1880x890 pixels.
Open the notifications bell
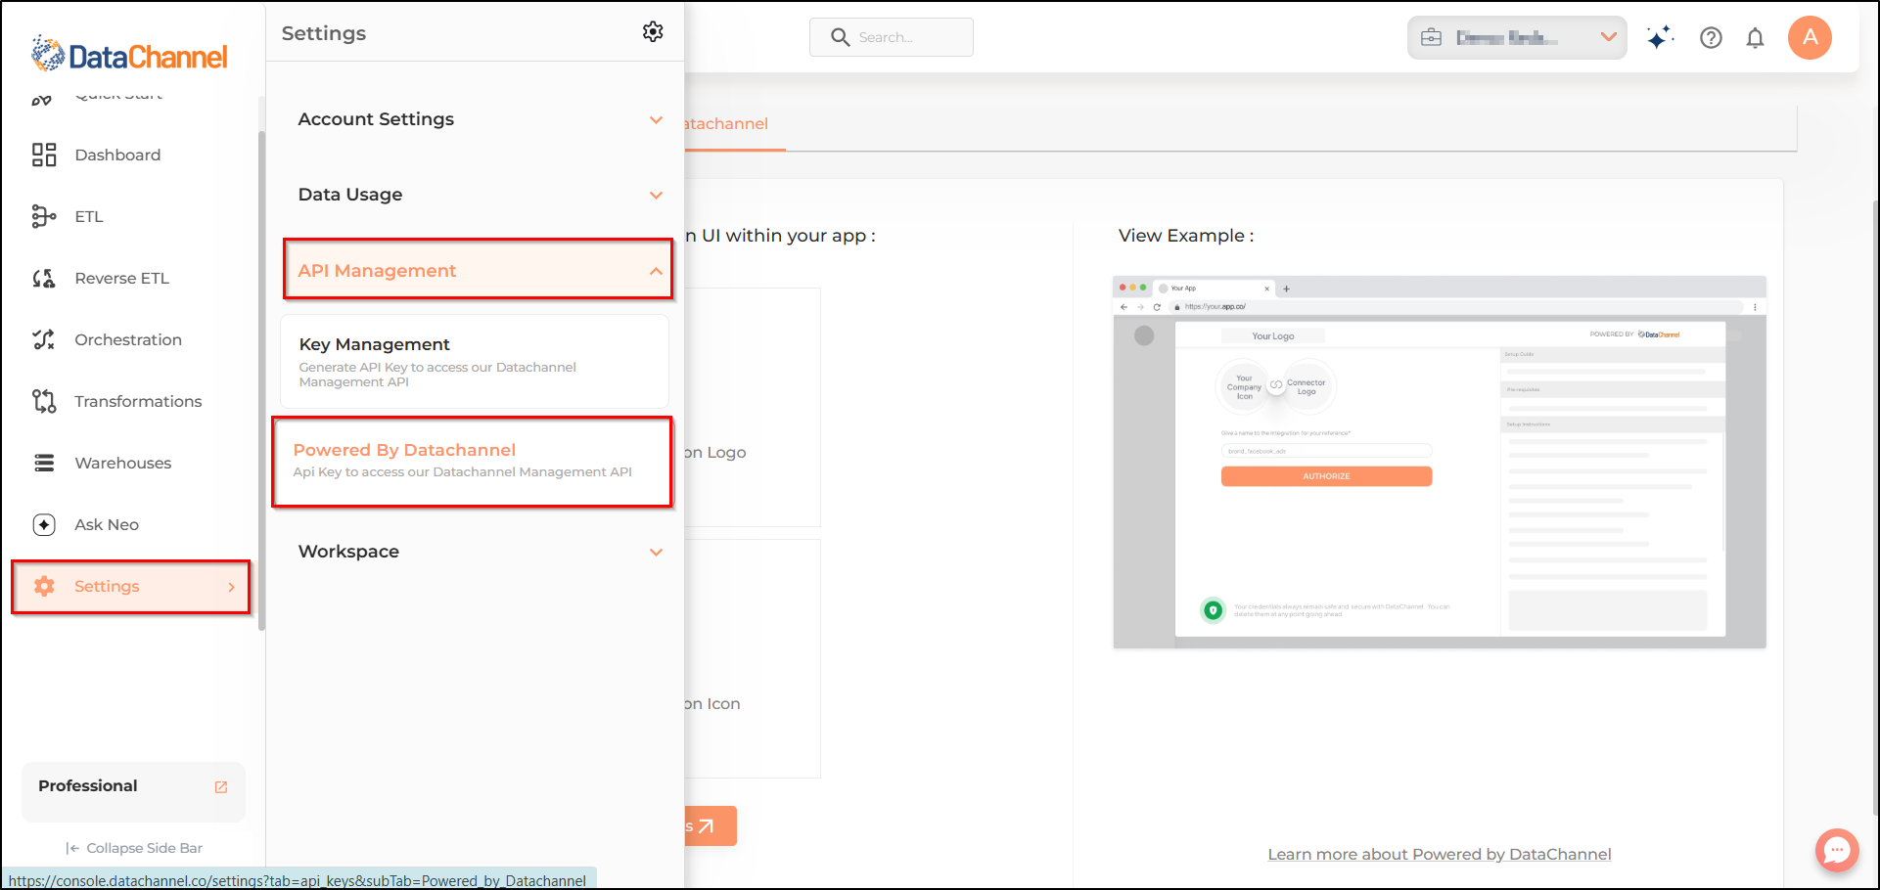point(1756,37)
